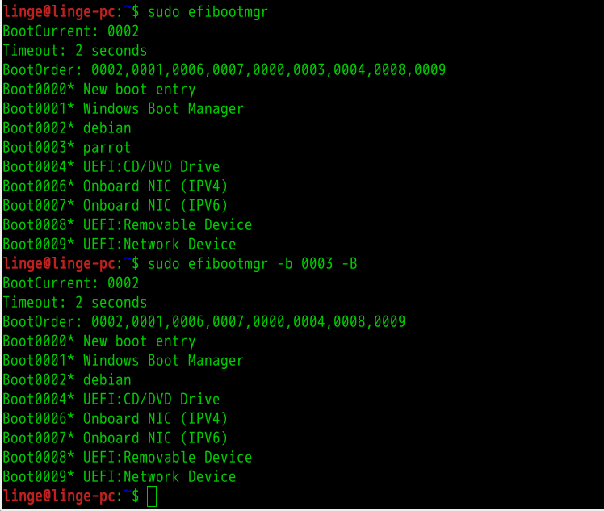Click the "Boot0003* parrot" entry line
Image resolution: width=604 pixels, height=511 pixels.
(66, 148)
